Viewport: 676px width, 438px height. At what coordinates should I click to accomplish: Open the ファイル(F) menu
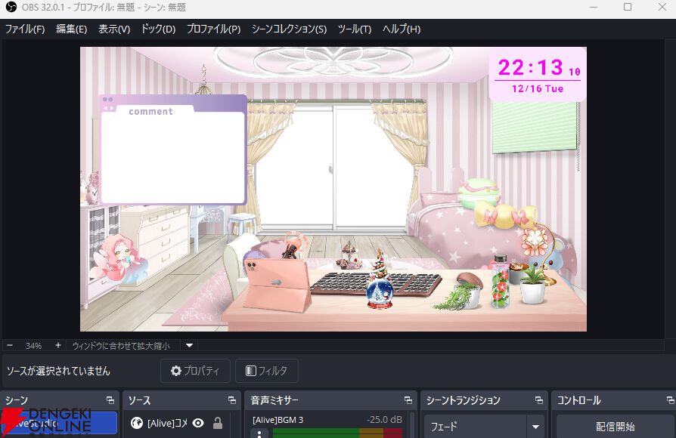coord(25,29)
